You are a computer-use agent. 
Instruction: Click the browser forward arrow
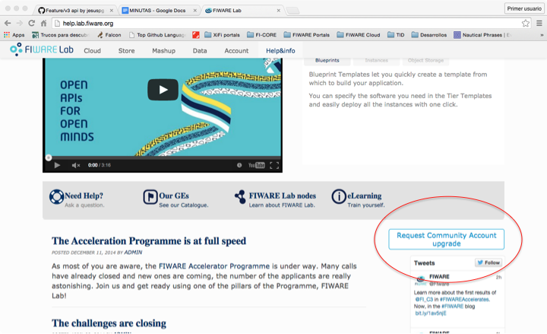click(20, 24)
